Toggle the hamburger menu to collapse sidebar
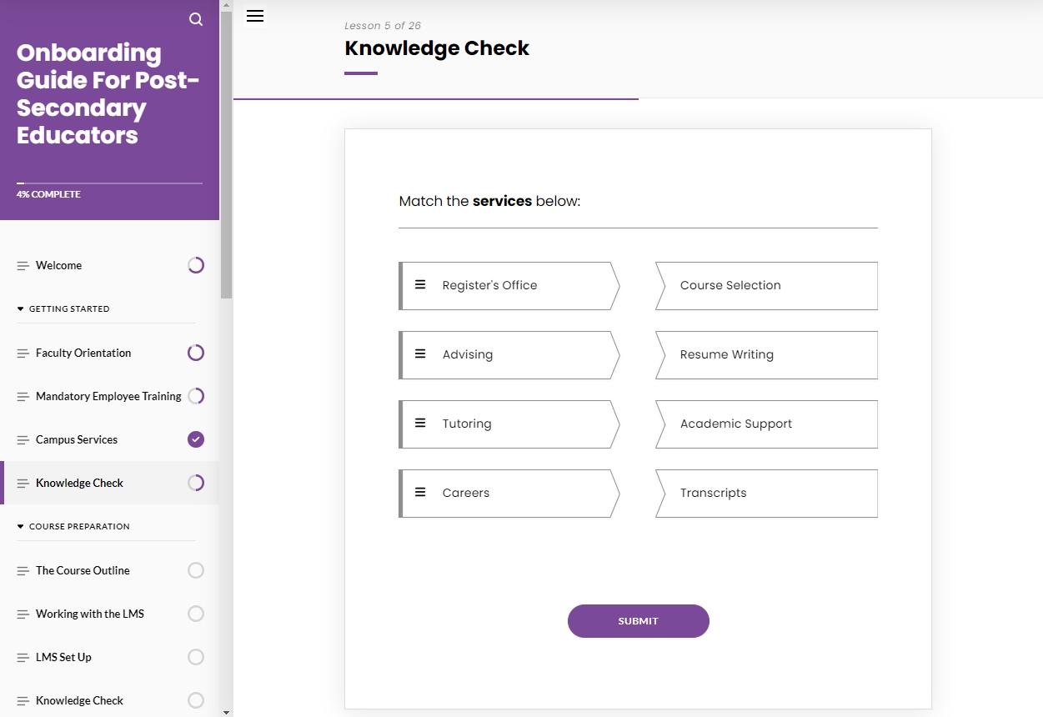Viewport: 1043px width, 717px height. [x=255, y=16]
